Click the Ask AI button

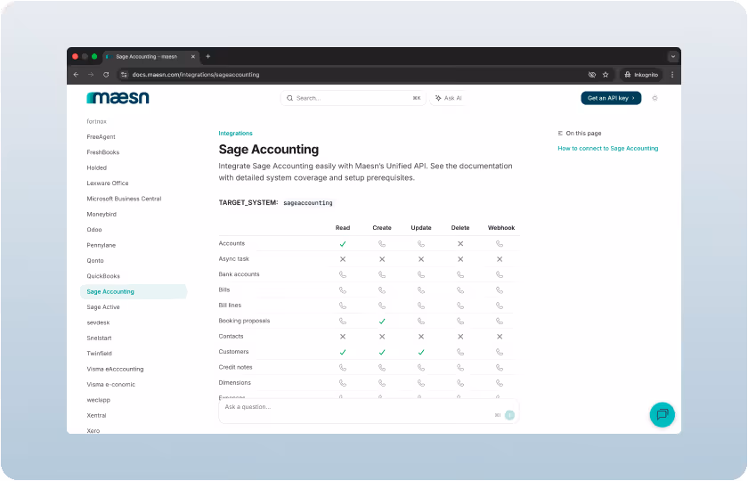tap(447, 98)
